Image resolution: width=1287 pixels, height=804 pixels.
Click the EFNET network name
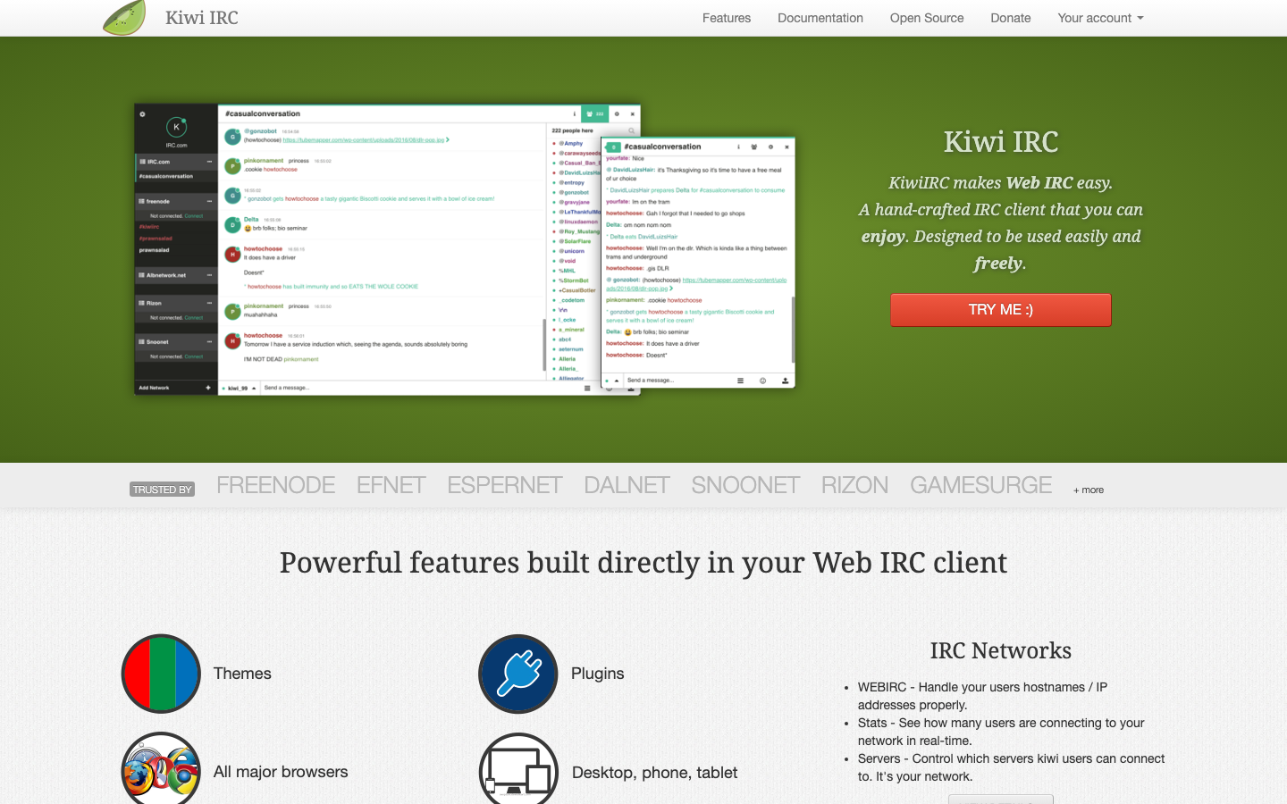391,485
